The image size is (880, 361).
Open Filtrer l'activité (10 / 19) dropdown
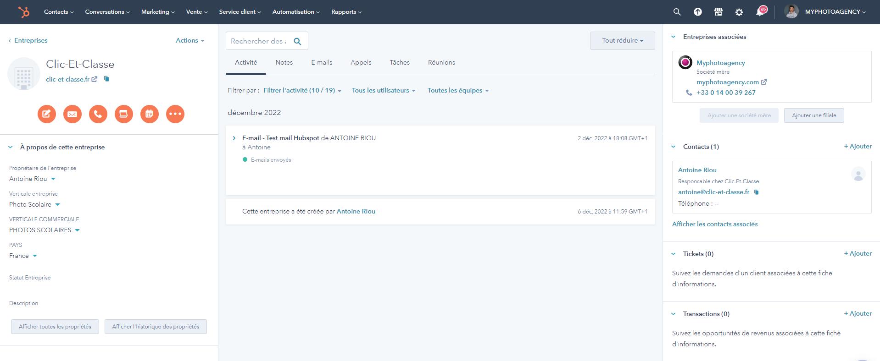pos(302,91)
